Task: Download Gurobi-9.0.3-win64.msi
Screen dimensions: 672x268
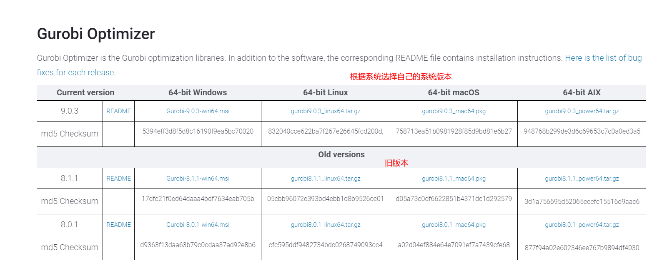Action: point(198,111)
